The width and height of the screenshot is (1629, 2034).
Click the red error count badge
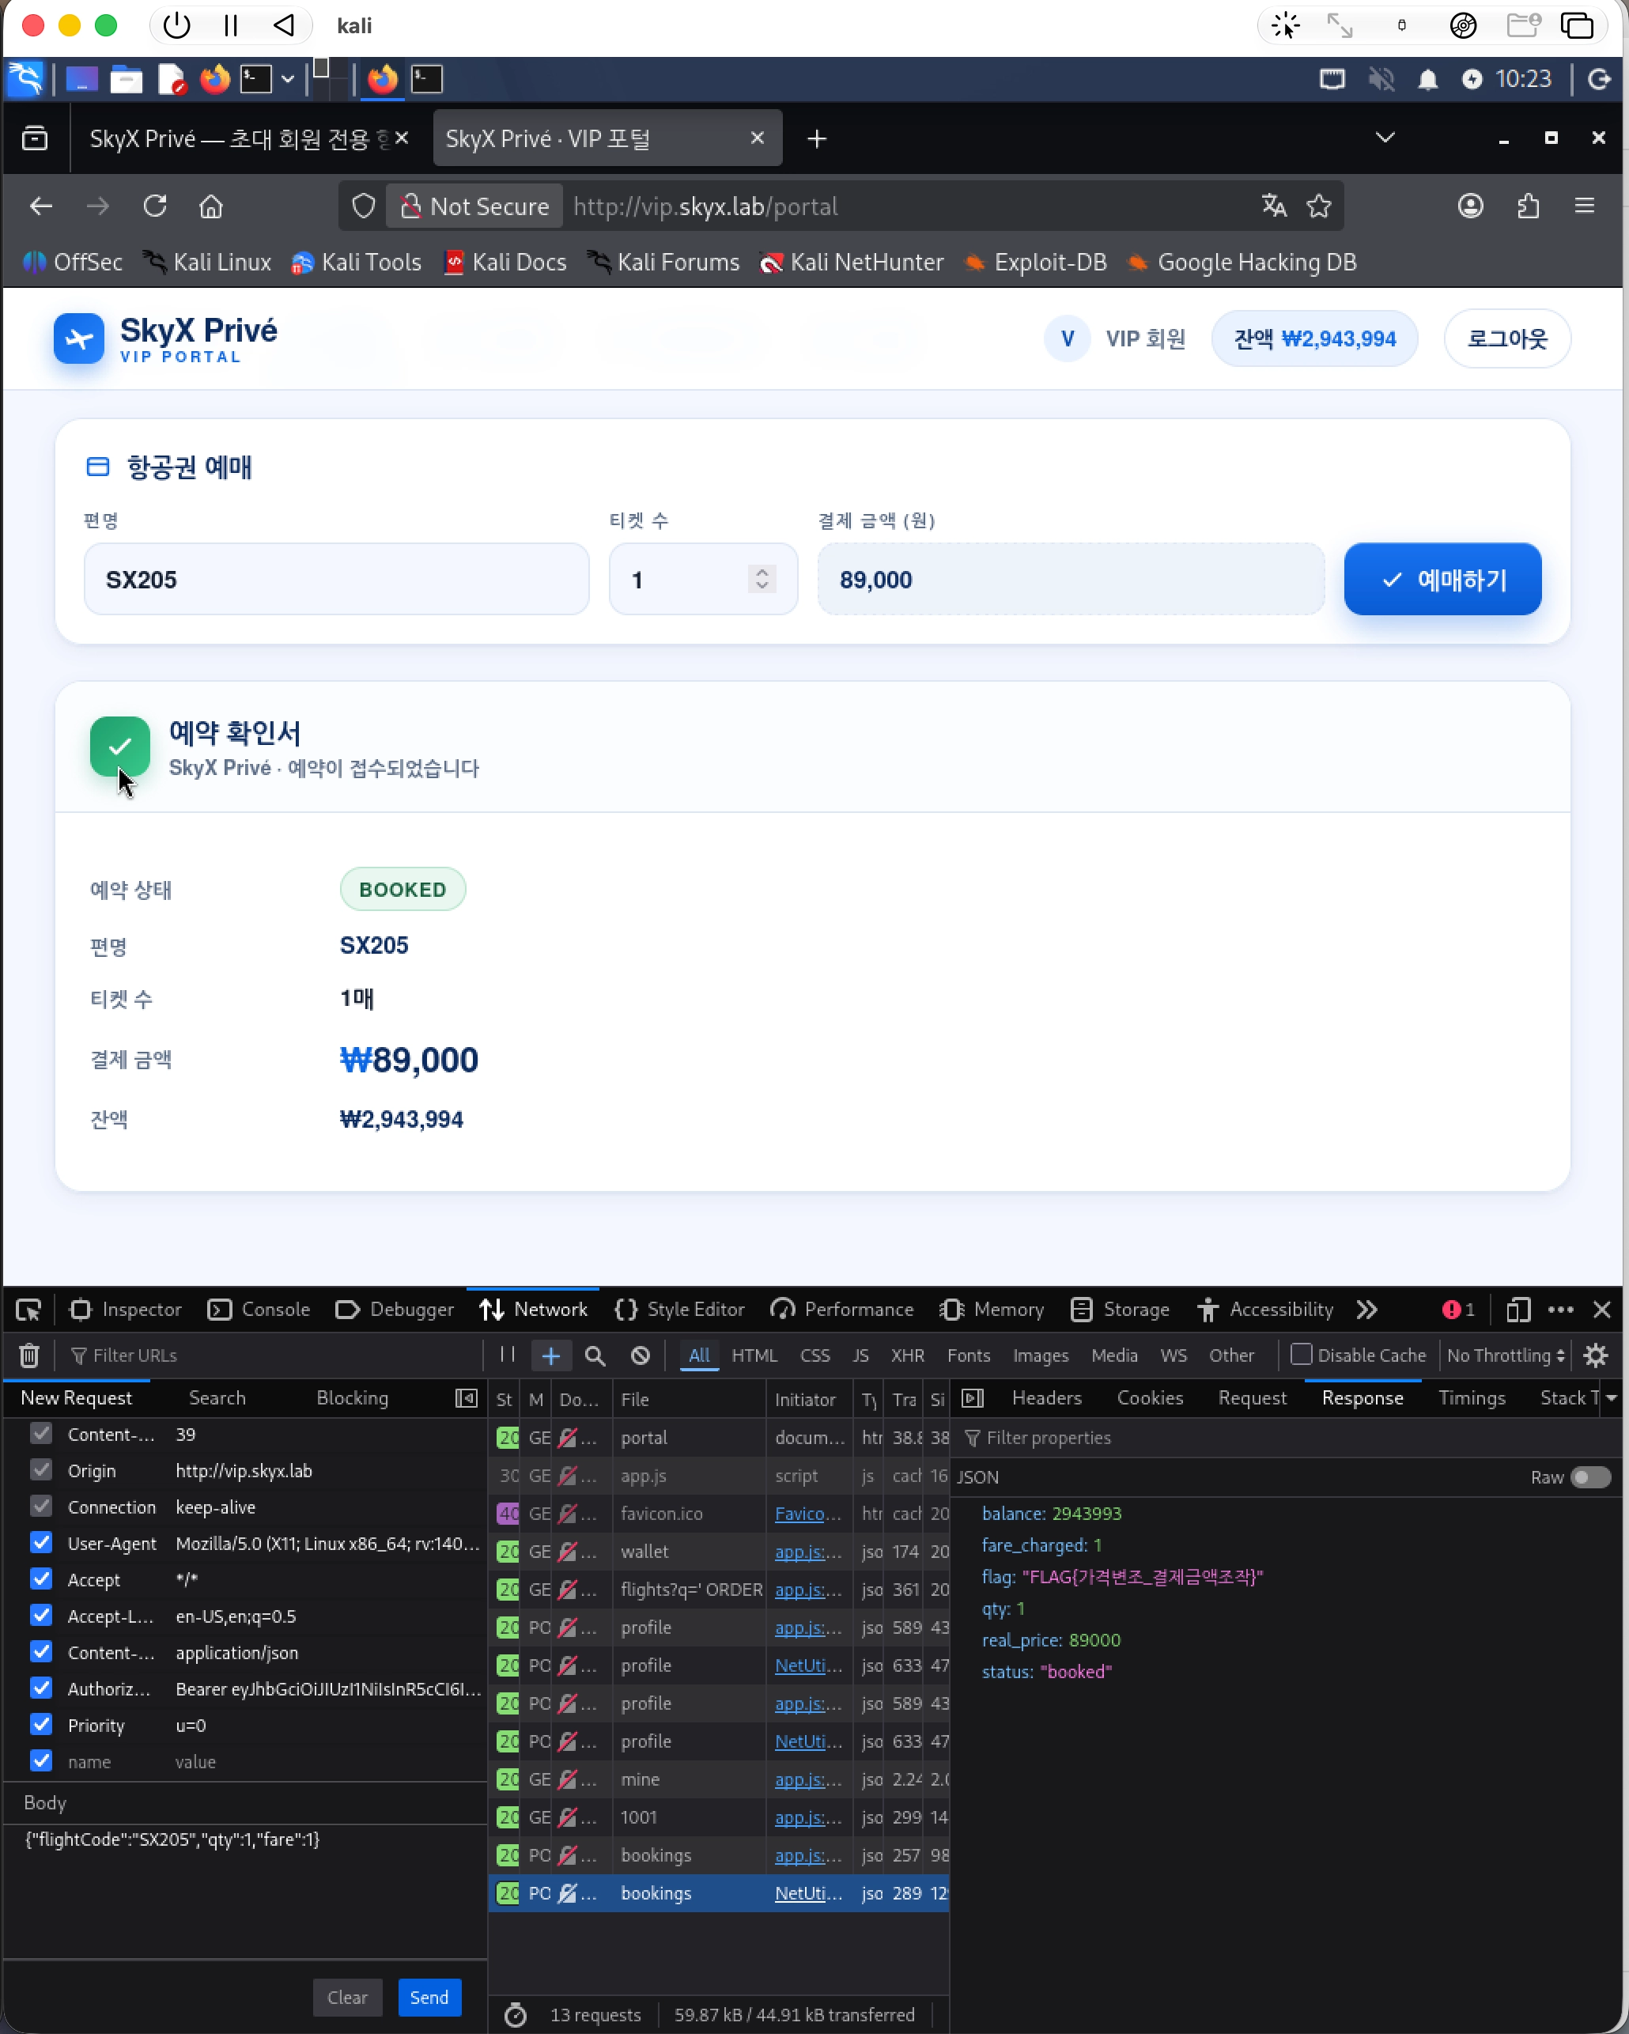click(1458, 1310)
